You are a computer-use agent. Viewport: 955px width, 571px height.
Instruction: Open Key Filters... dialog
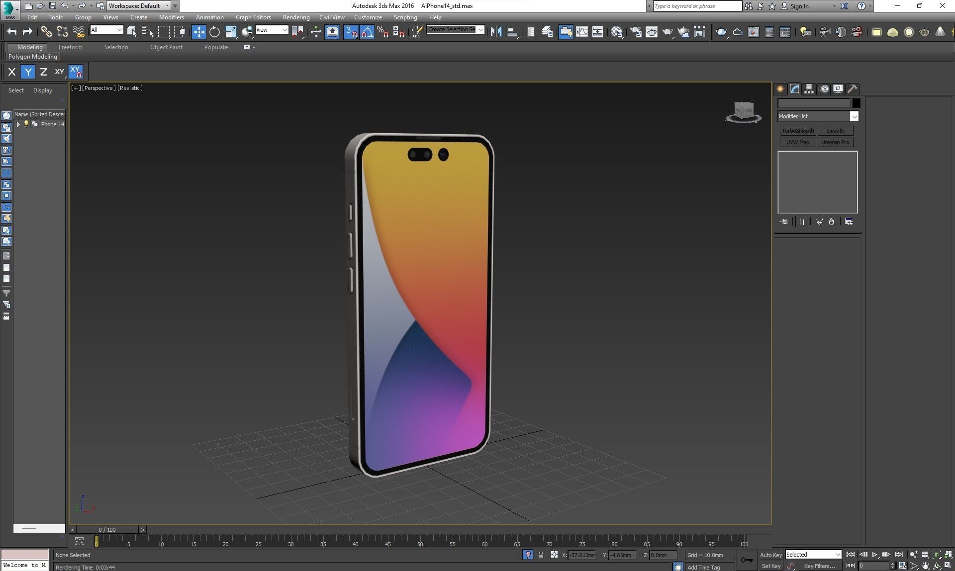(819, 566)
